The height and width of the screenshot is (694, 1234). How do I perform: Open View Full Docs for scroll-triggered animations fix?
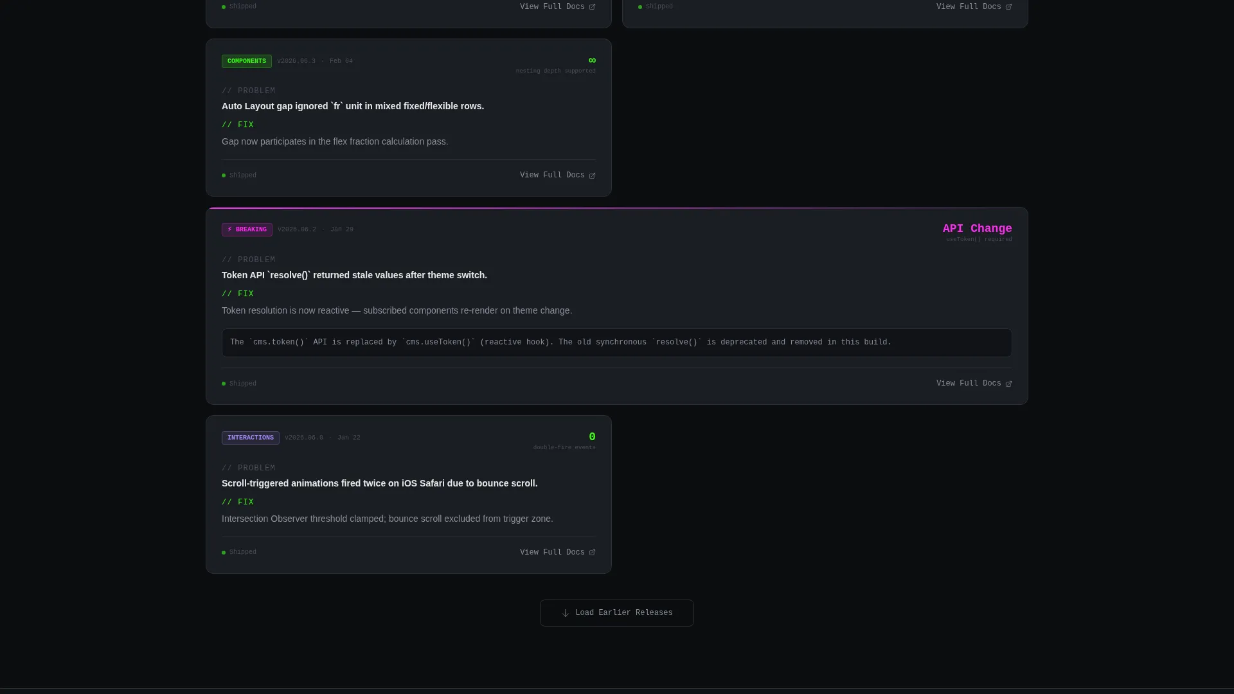[557, 553]
